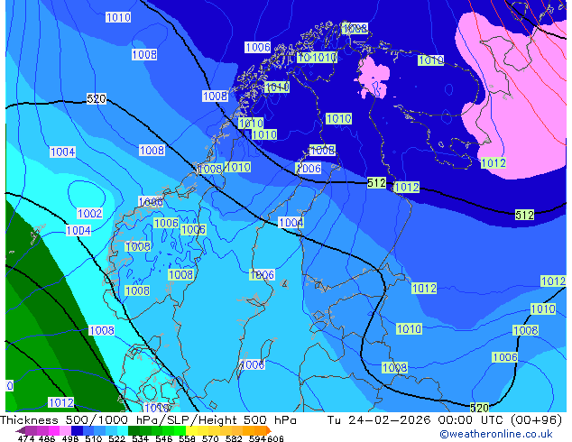Click the 606 legend value
Image resolution: width=572 pixels, height=442 pixels.
point(275,438)
